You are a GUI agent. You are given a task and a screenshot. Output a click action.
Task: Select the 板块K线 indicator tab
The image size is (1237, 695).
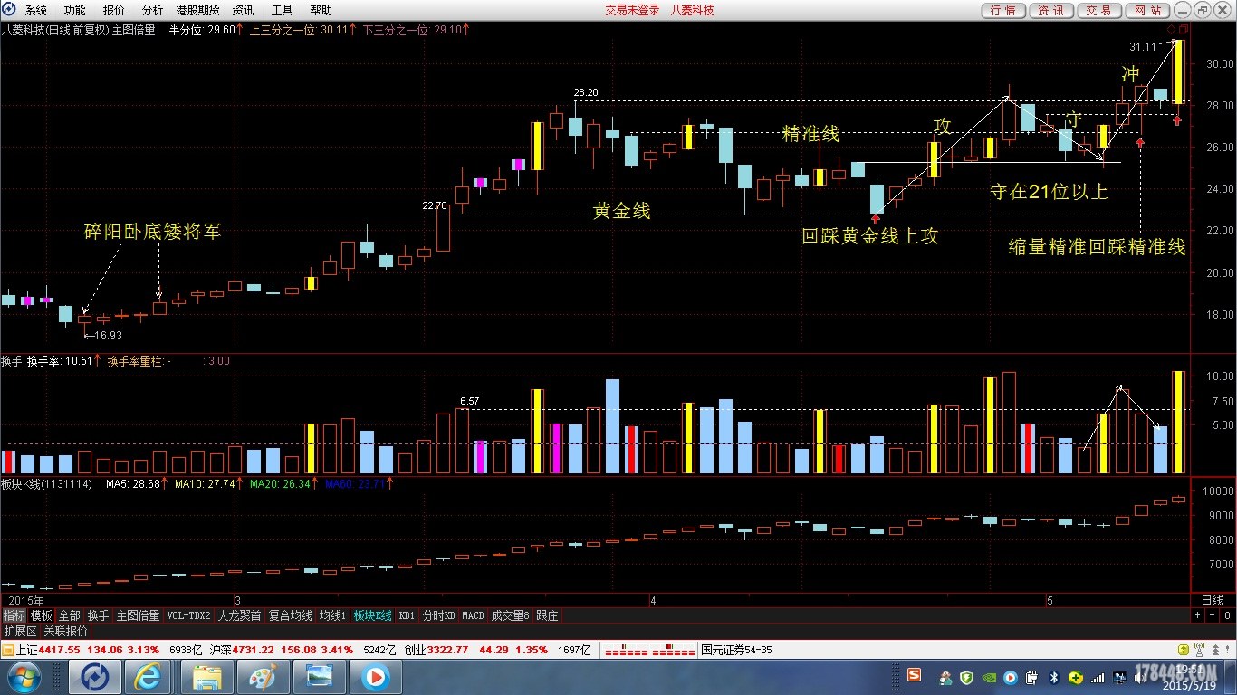pyautogui.click(x=373, y=615)
